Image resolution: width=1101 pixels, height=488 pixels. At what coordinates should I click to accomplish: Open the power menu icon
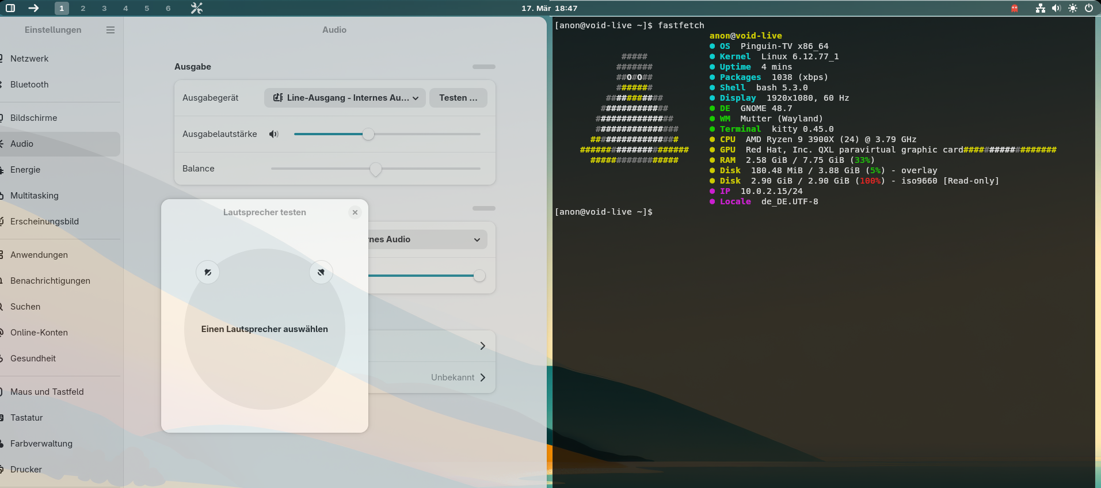pos(1088,8)
